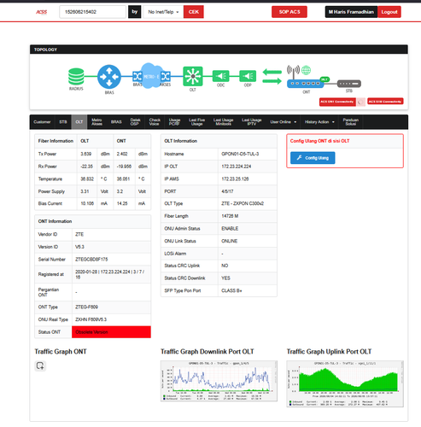
Task: Click the green globe internet icon
Action: point(306,70)
